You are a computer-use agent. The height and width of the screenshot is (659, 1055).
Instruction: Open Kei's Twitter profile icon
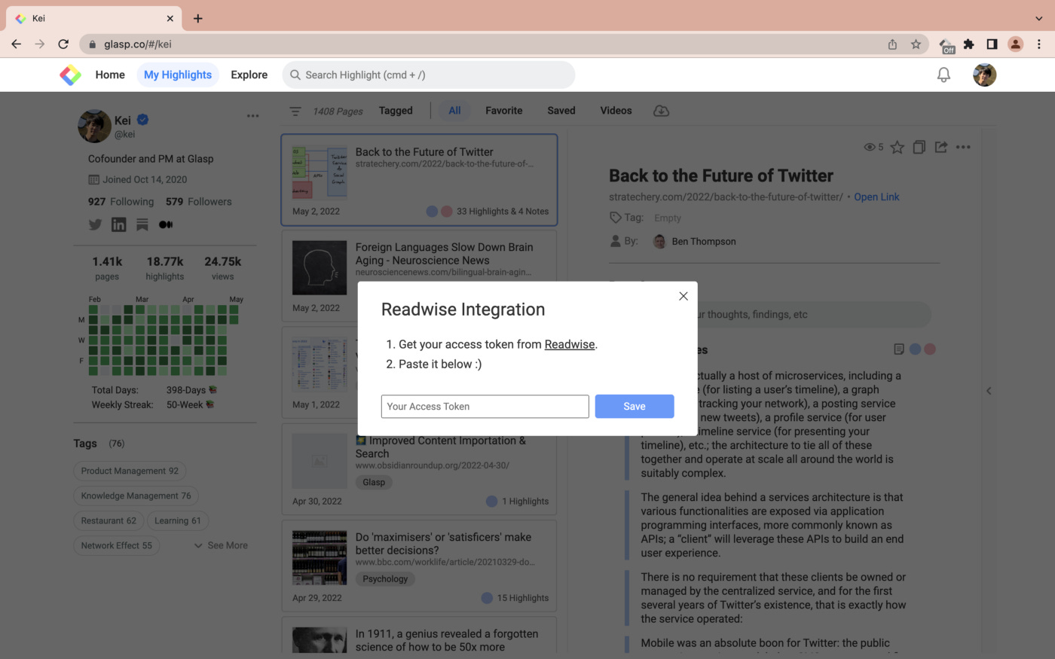[94, 224]
